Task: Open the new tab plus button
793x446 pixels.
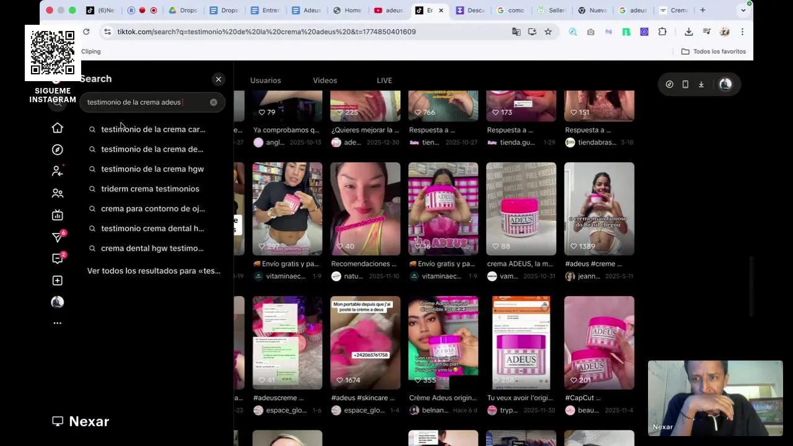Action: tap(703, 10)
